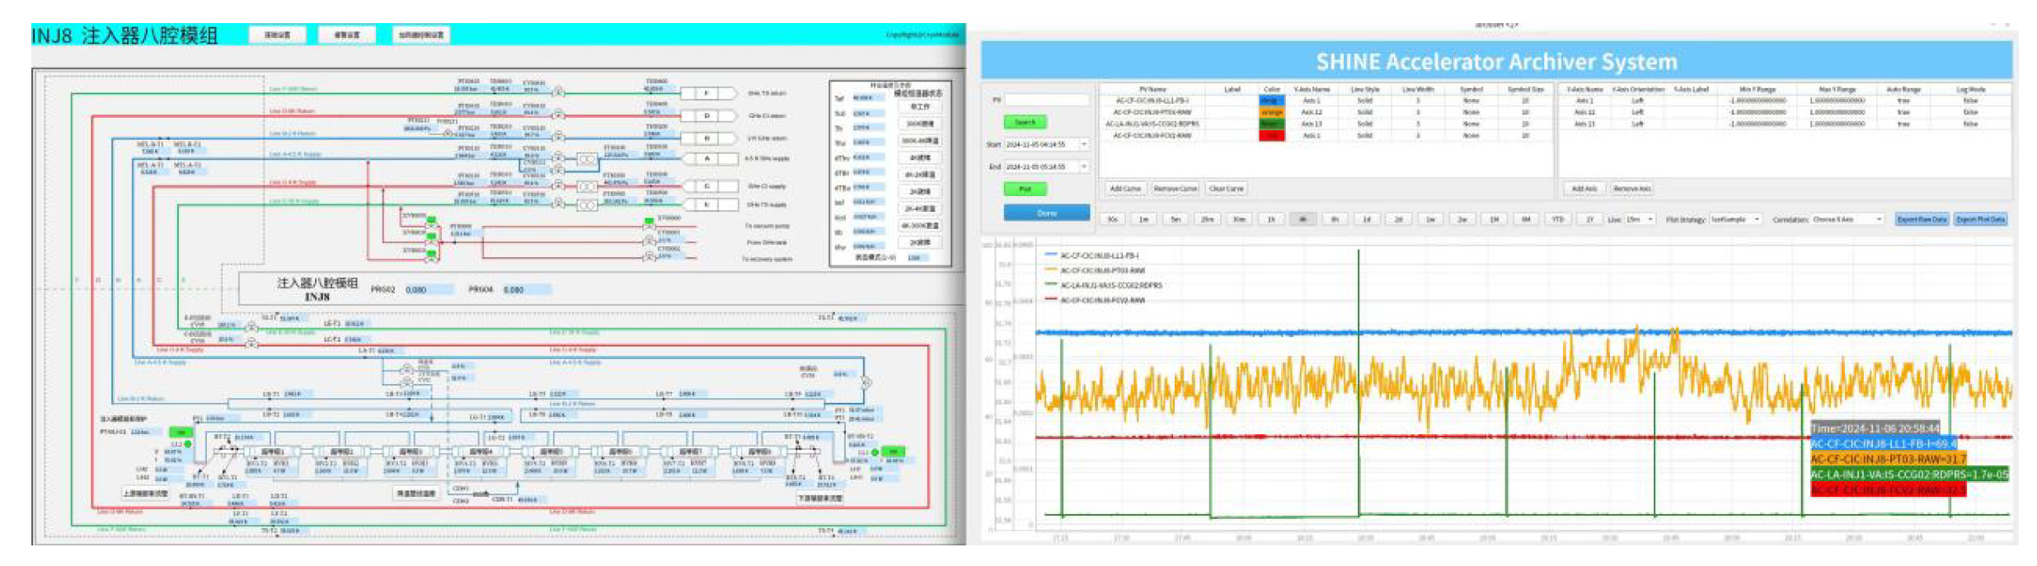Image resolution: width=2037 pixels, height=566 pixels.
Task: Click the left green LL1 indicator light
Action: click(x=188, y=444)
